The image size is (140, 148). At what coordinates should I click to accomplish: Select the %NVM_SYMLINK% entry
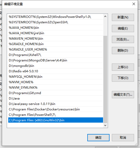tap(55, 88)
